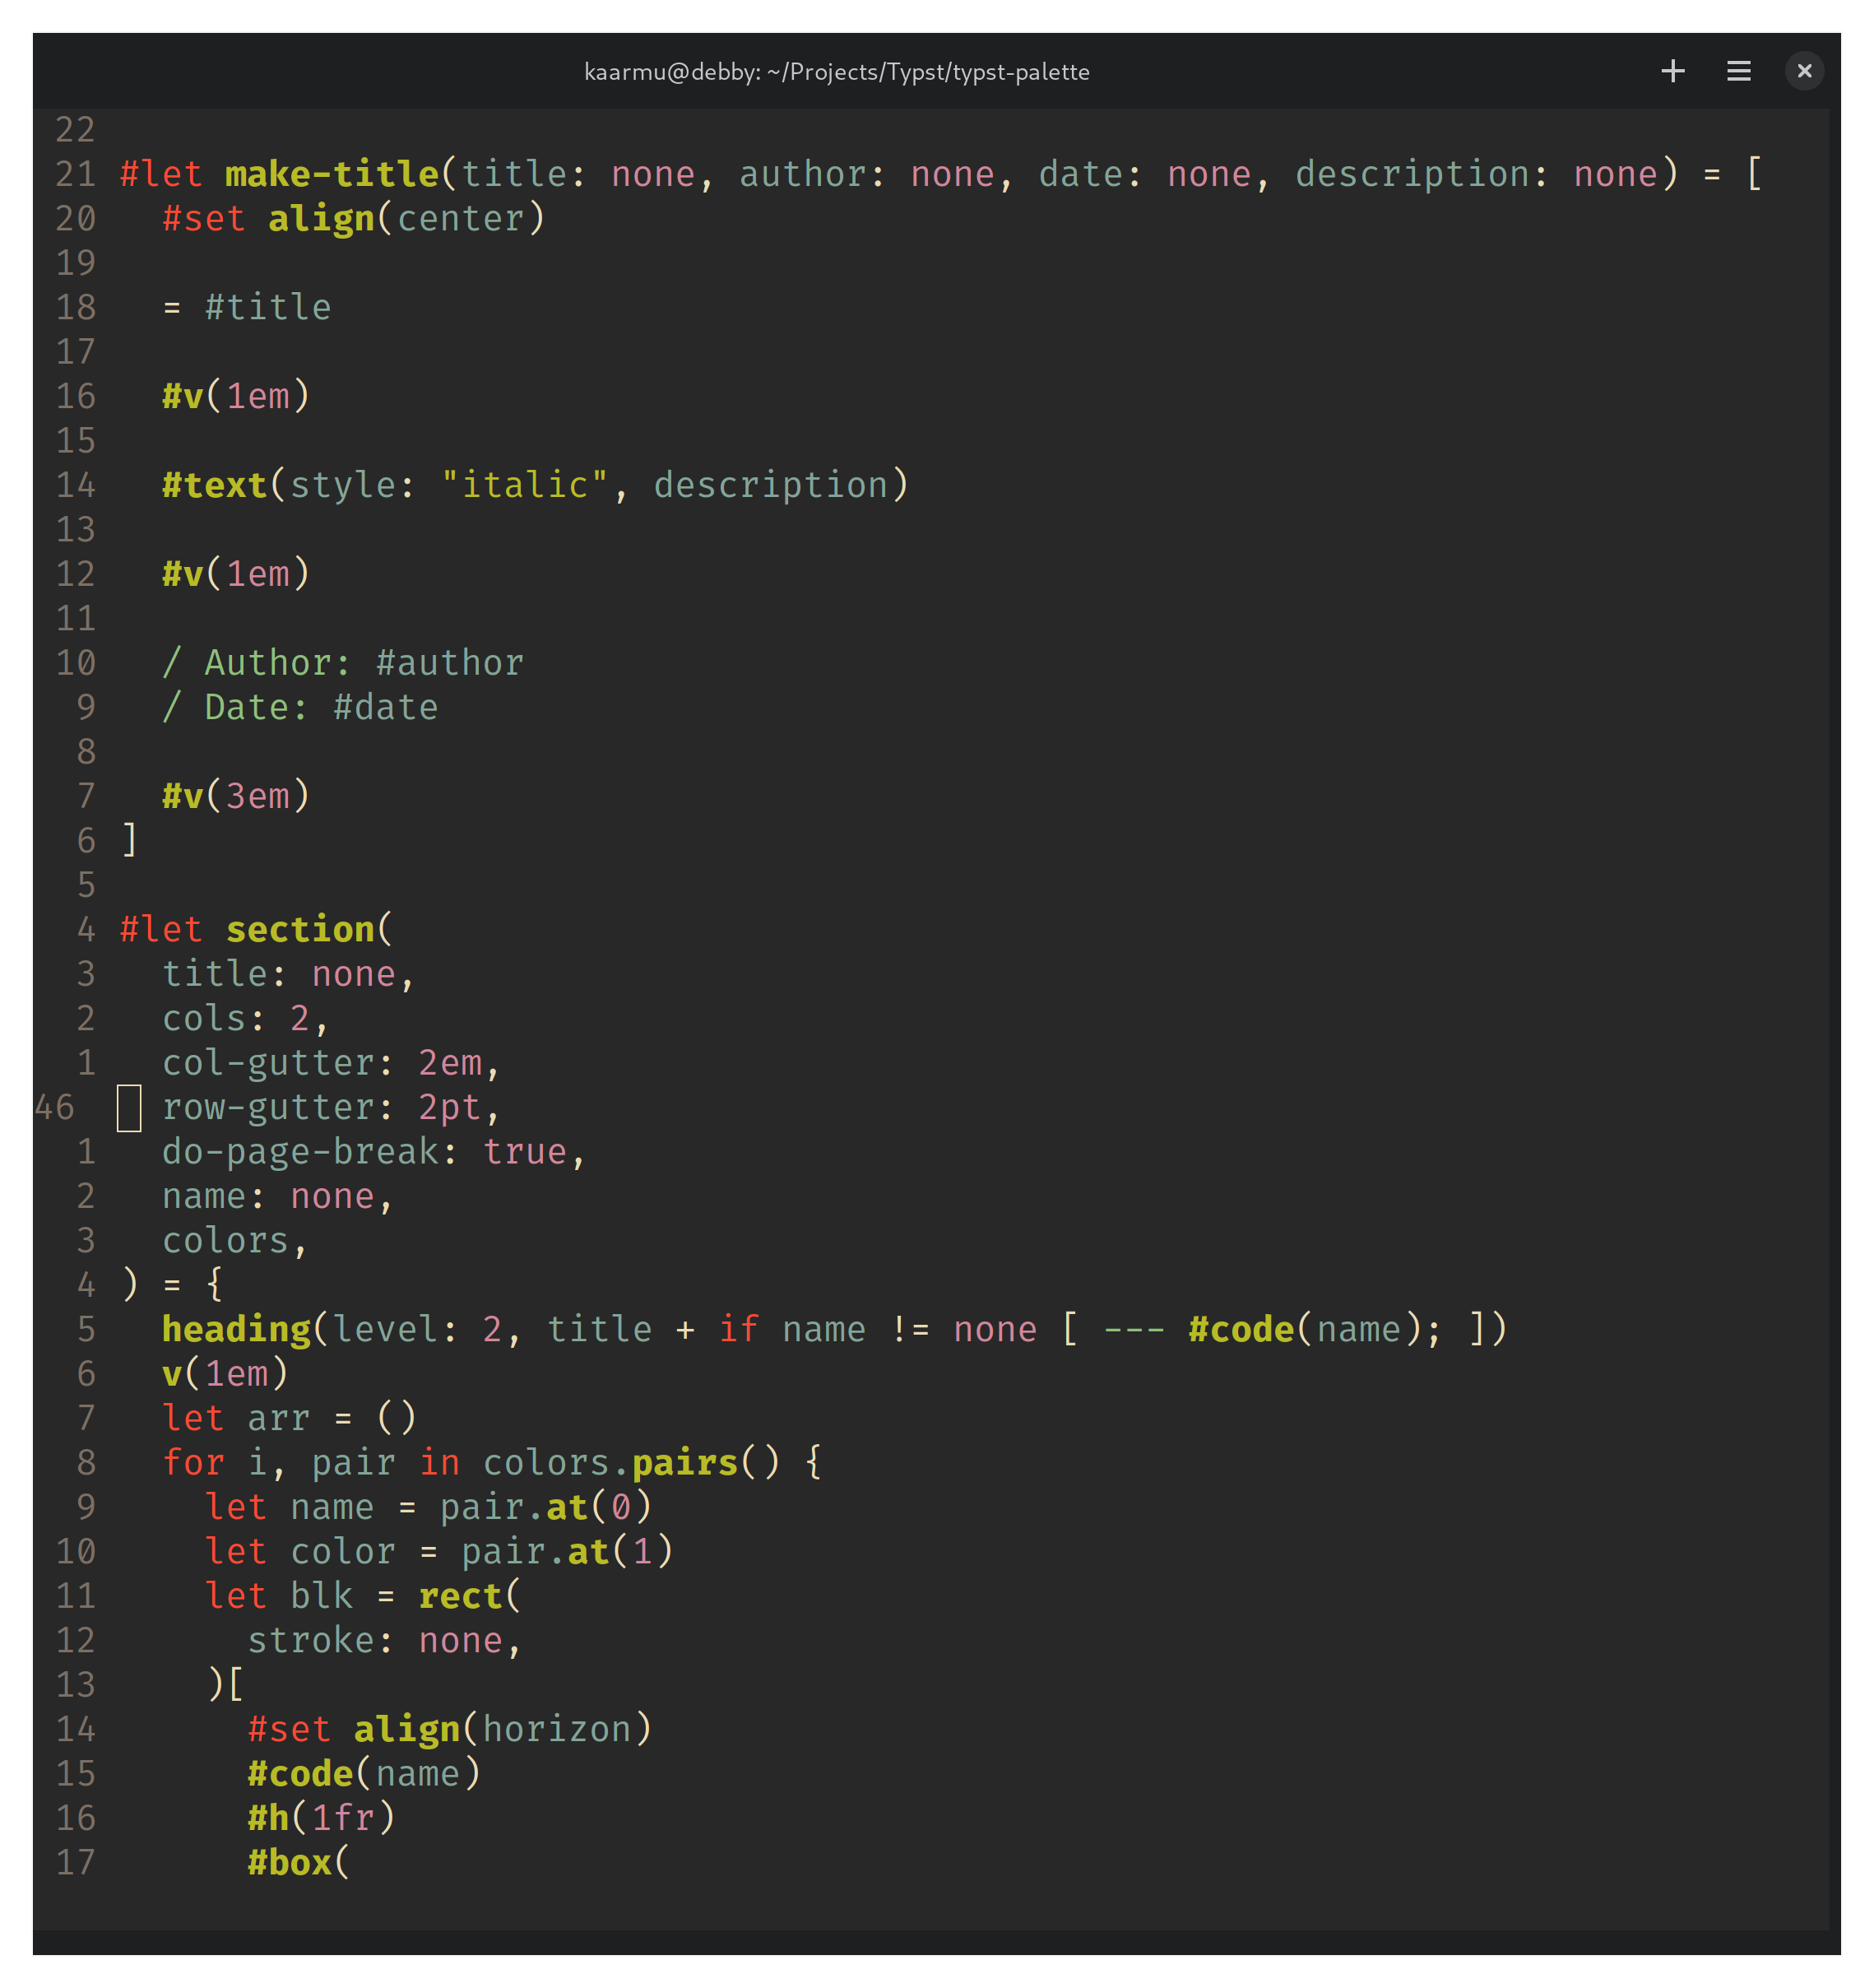Click the window title kaarmu@debby path

(836, 72)
